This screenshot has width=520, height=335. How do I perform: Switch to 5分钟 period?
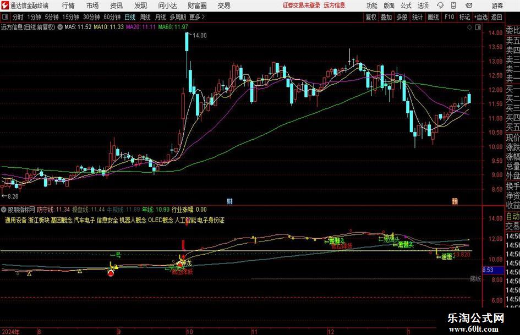click(52, 17)
